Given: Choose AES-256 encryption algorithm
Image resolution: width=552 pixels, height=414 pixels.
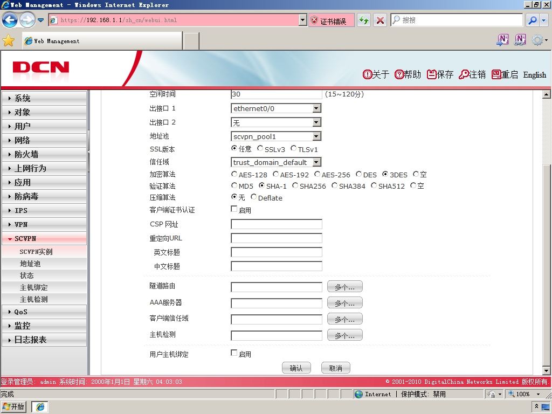Looking at the screenshot, I should point(317,174).
